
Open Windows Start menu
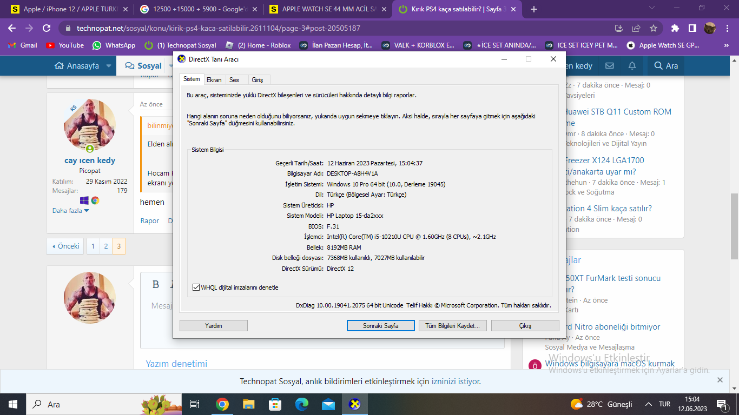point(13,404)
